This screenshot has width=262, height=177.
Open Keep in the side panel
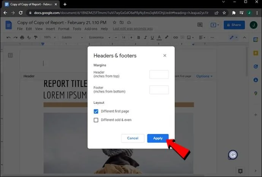256,53
